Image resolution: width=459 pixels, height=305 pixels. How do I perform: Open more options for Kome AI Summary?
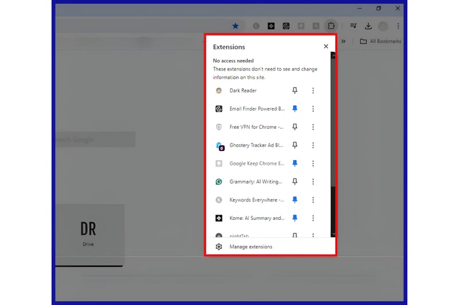(313, 218)
